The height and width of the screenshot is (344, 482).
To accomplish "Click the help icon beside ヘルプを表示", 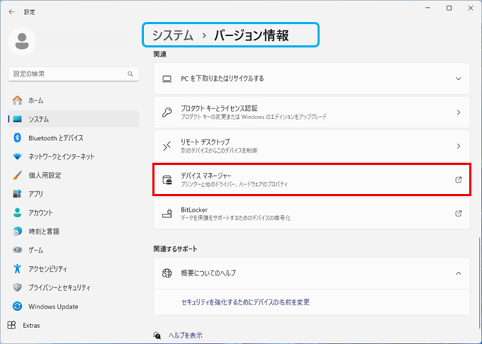I will click(x=157, y=336).
